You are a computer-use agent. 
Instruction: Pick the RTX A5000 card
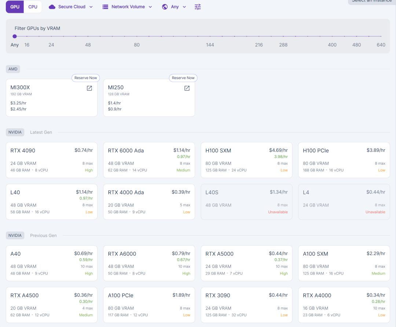(x=246, y=263)
